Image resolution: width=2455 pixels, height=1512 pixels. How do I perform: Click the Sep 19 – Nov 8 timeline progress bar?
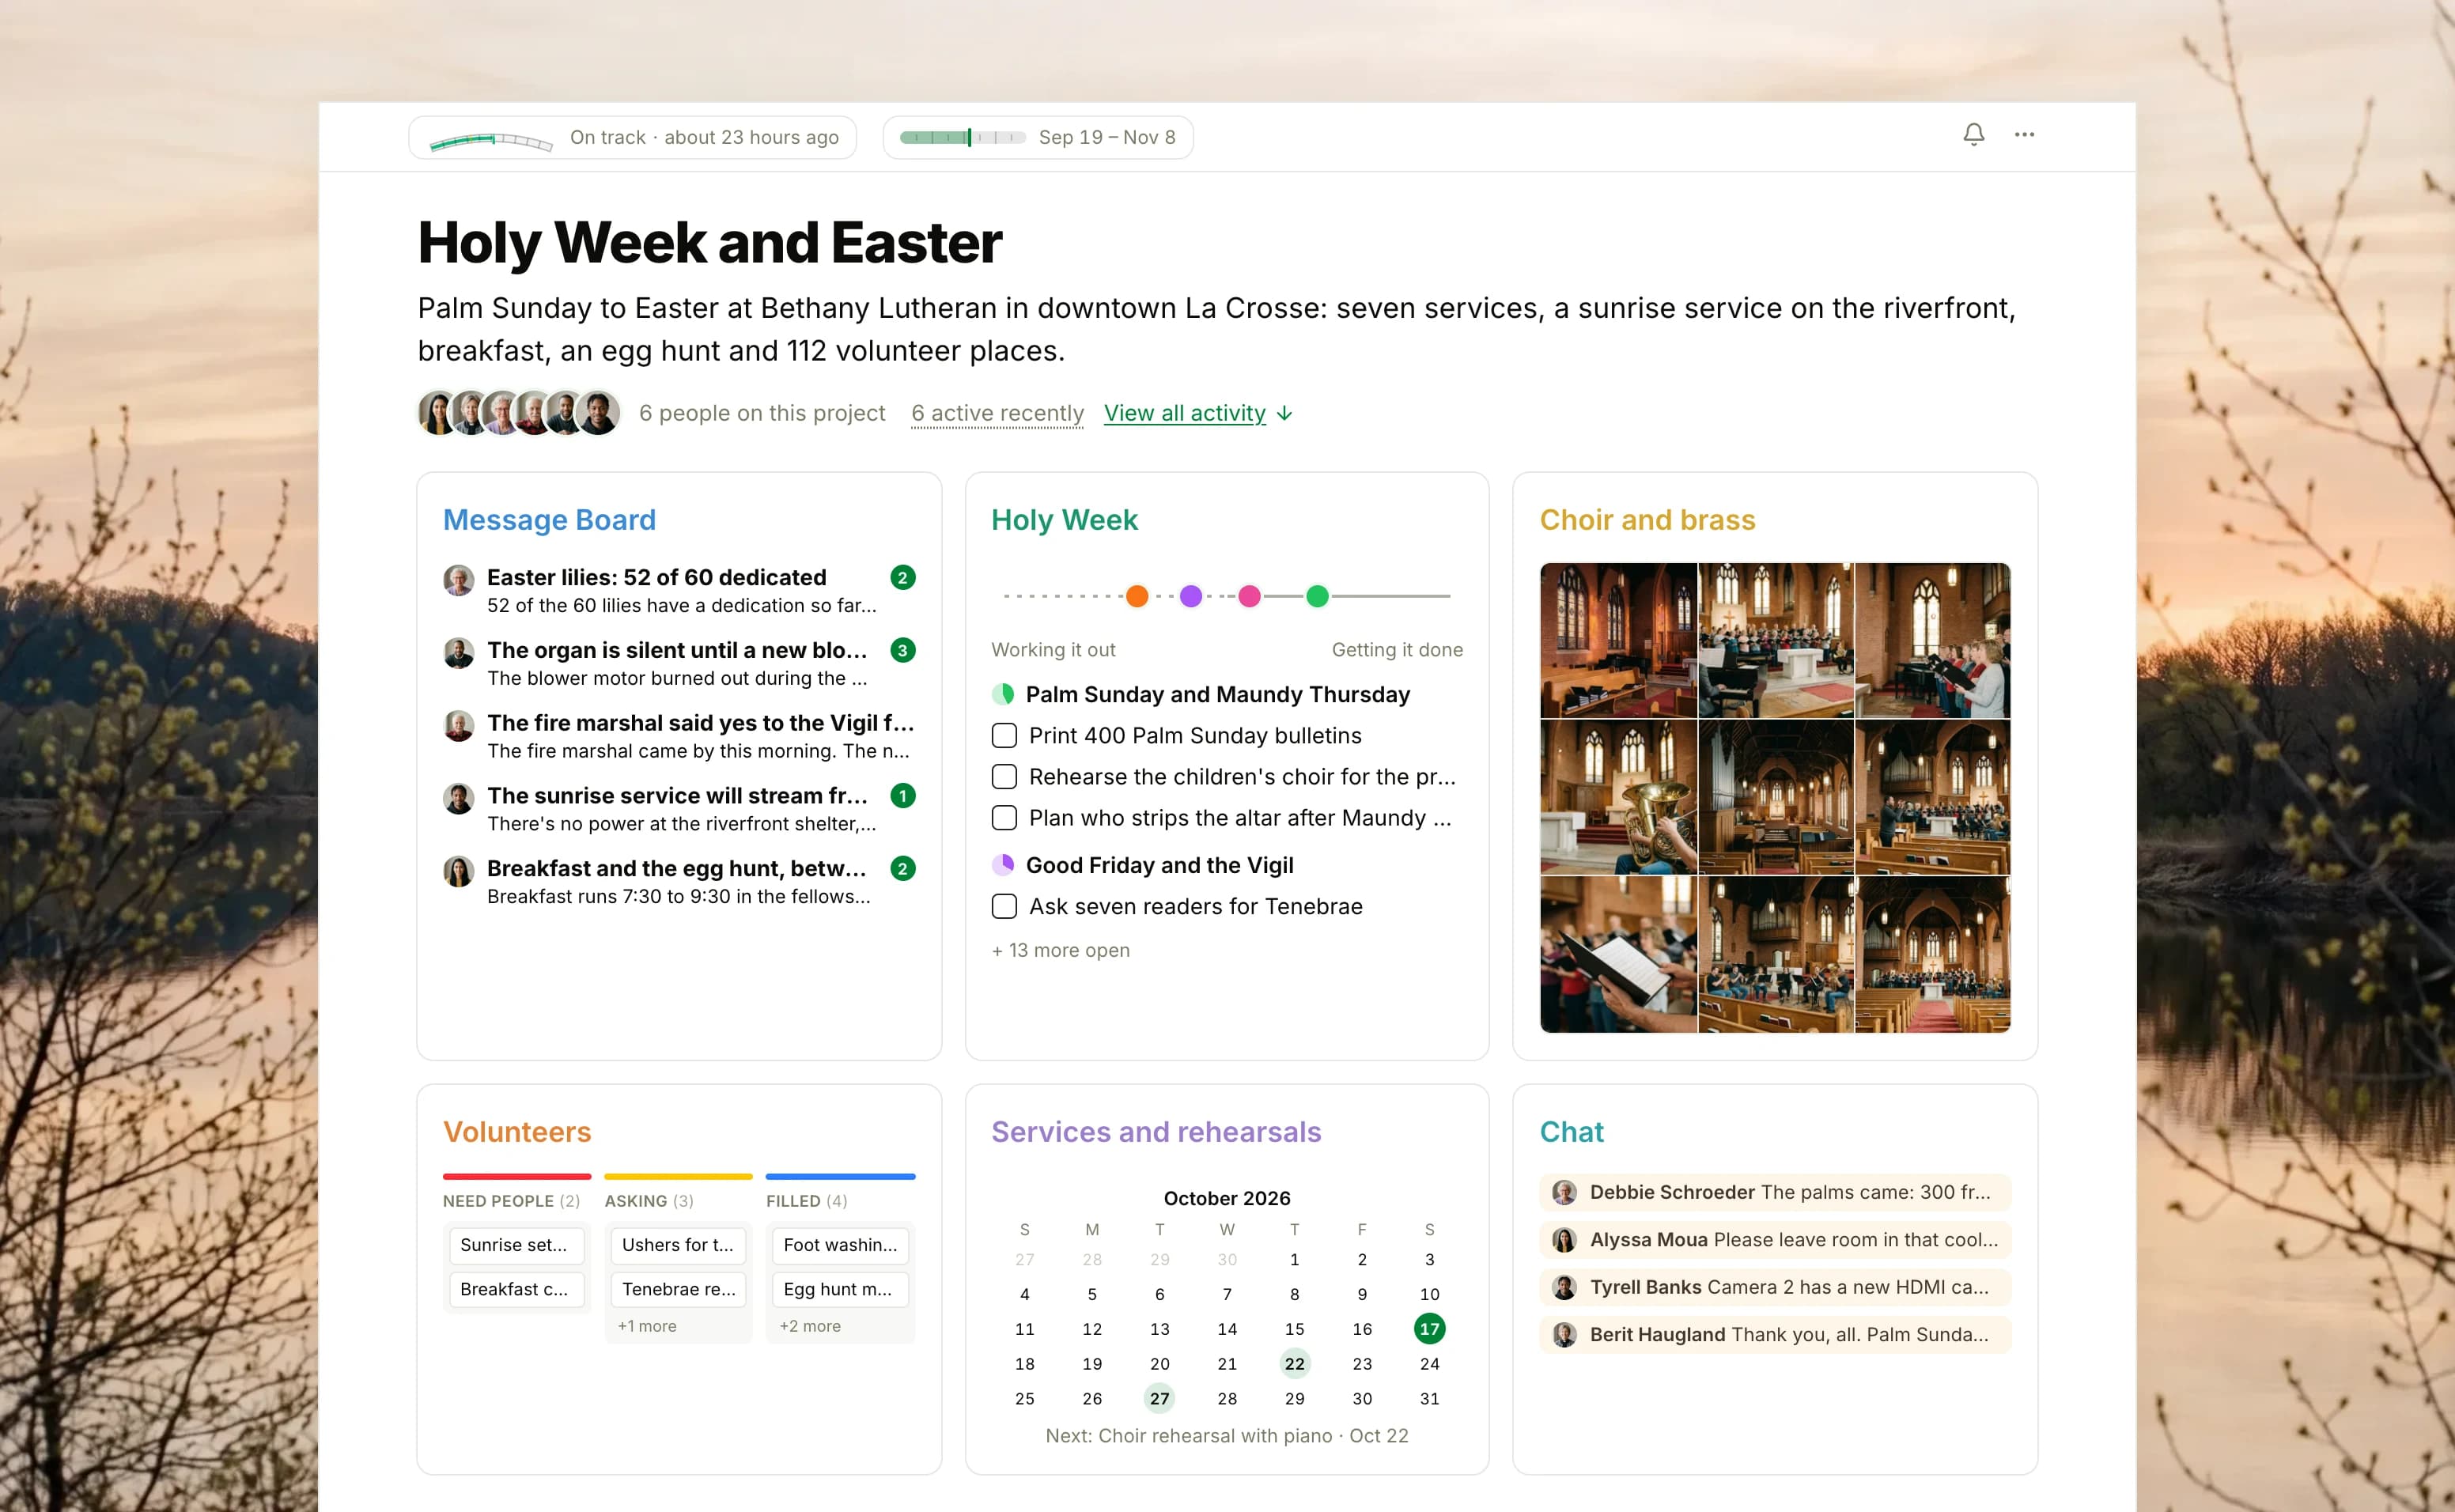(x=962, y=138)
